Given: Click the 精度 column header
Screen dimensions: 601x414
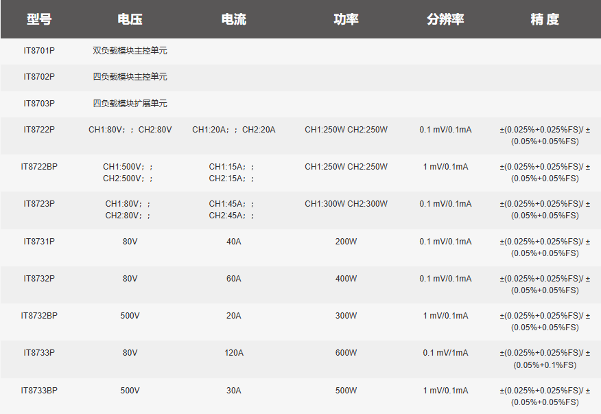Looking at the screenshot, I should pyautogui.click(x=545, y=19).
